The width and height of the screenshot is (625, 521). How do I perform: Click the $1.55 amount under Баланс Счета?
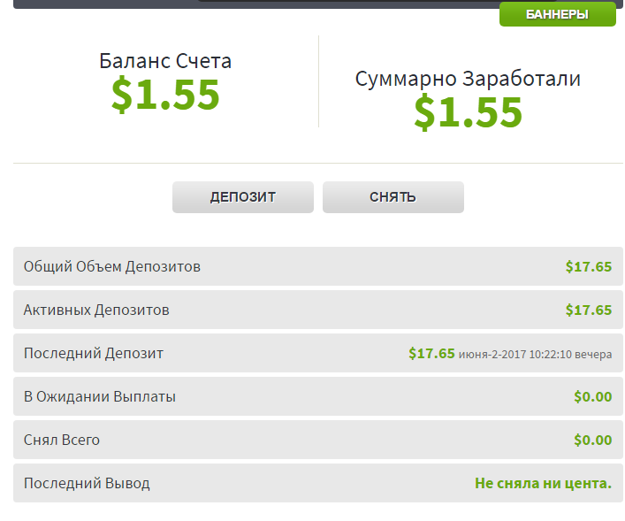165,94
